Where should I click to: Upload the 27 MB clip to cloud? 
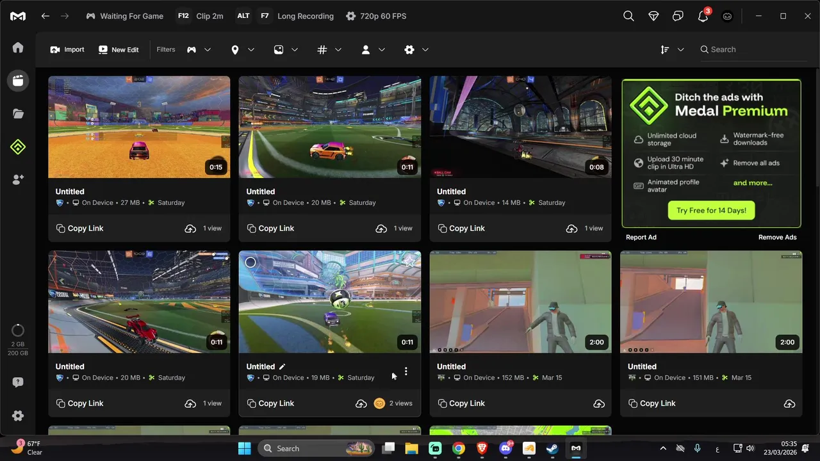pyautogui.click(x=190, y=229)
